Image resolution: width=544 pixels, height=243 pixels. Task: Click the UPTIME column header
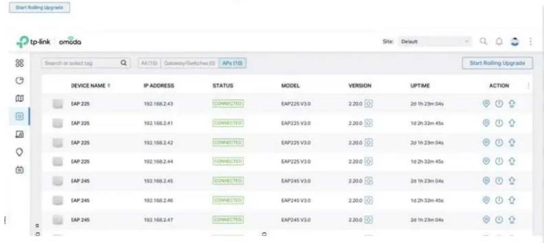pyautogui.click(x=420, y=86)
